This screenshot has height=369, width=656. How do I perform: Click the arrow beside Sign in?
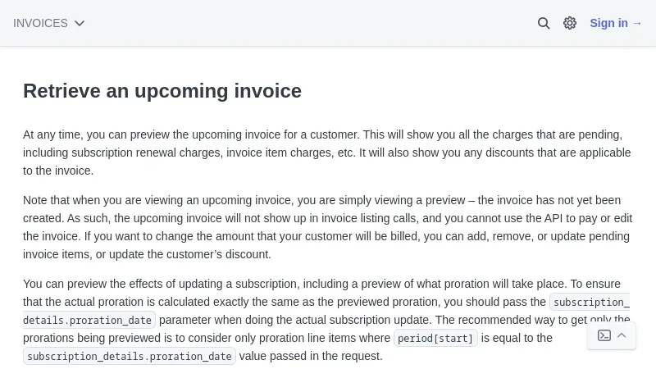[x=637, y=23]
